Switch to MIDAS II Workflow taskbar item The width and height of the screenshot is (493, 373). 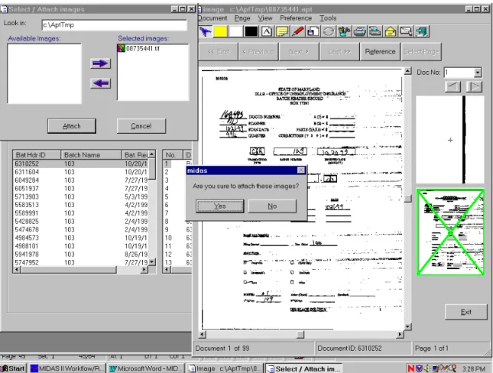point(66,368)
